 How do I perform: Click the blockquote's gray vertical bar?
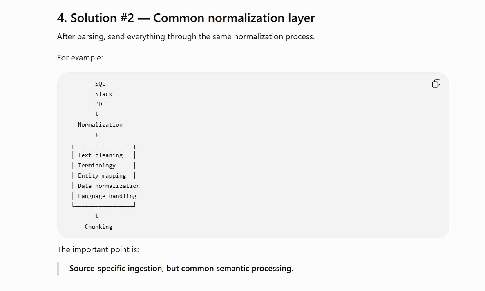58,269
